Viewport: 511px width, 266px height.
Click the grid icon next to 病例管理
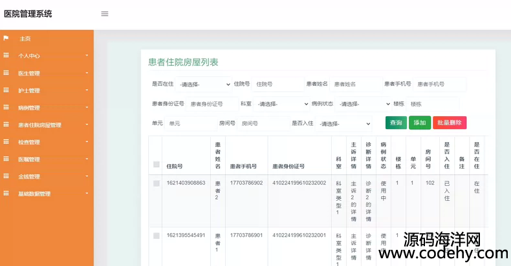coord(6,107)
